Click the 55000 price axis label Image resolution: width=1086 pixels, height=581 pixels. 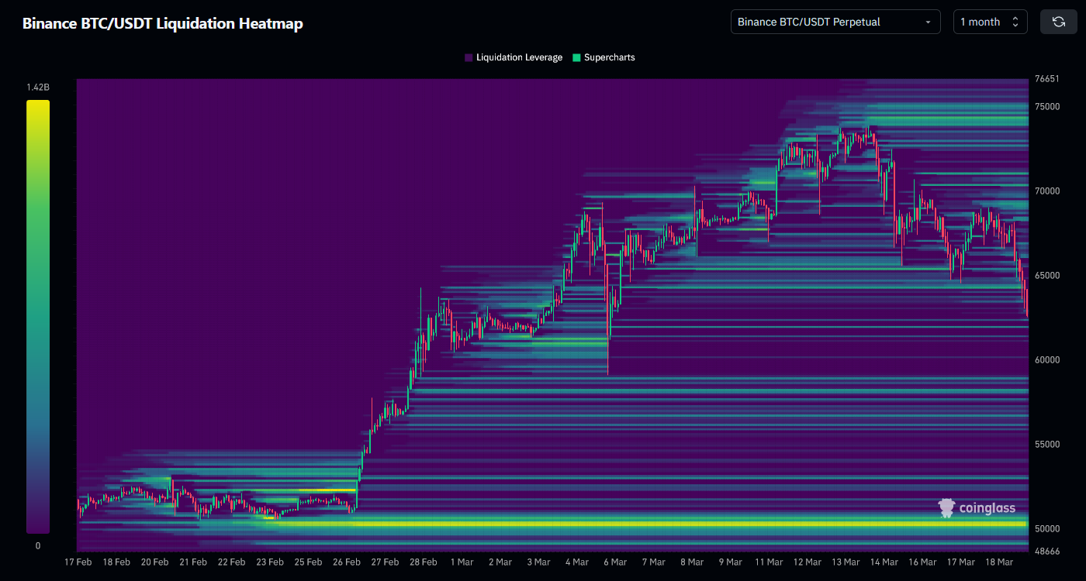1046,445
